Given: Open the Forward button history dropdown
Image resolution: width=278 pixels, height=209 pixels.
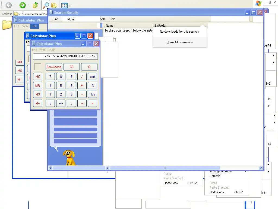Looking at the screenshot, I should click(29, 5).
